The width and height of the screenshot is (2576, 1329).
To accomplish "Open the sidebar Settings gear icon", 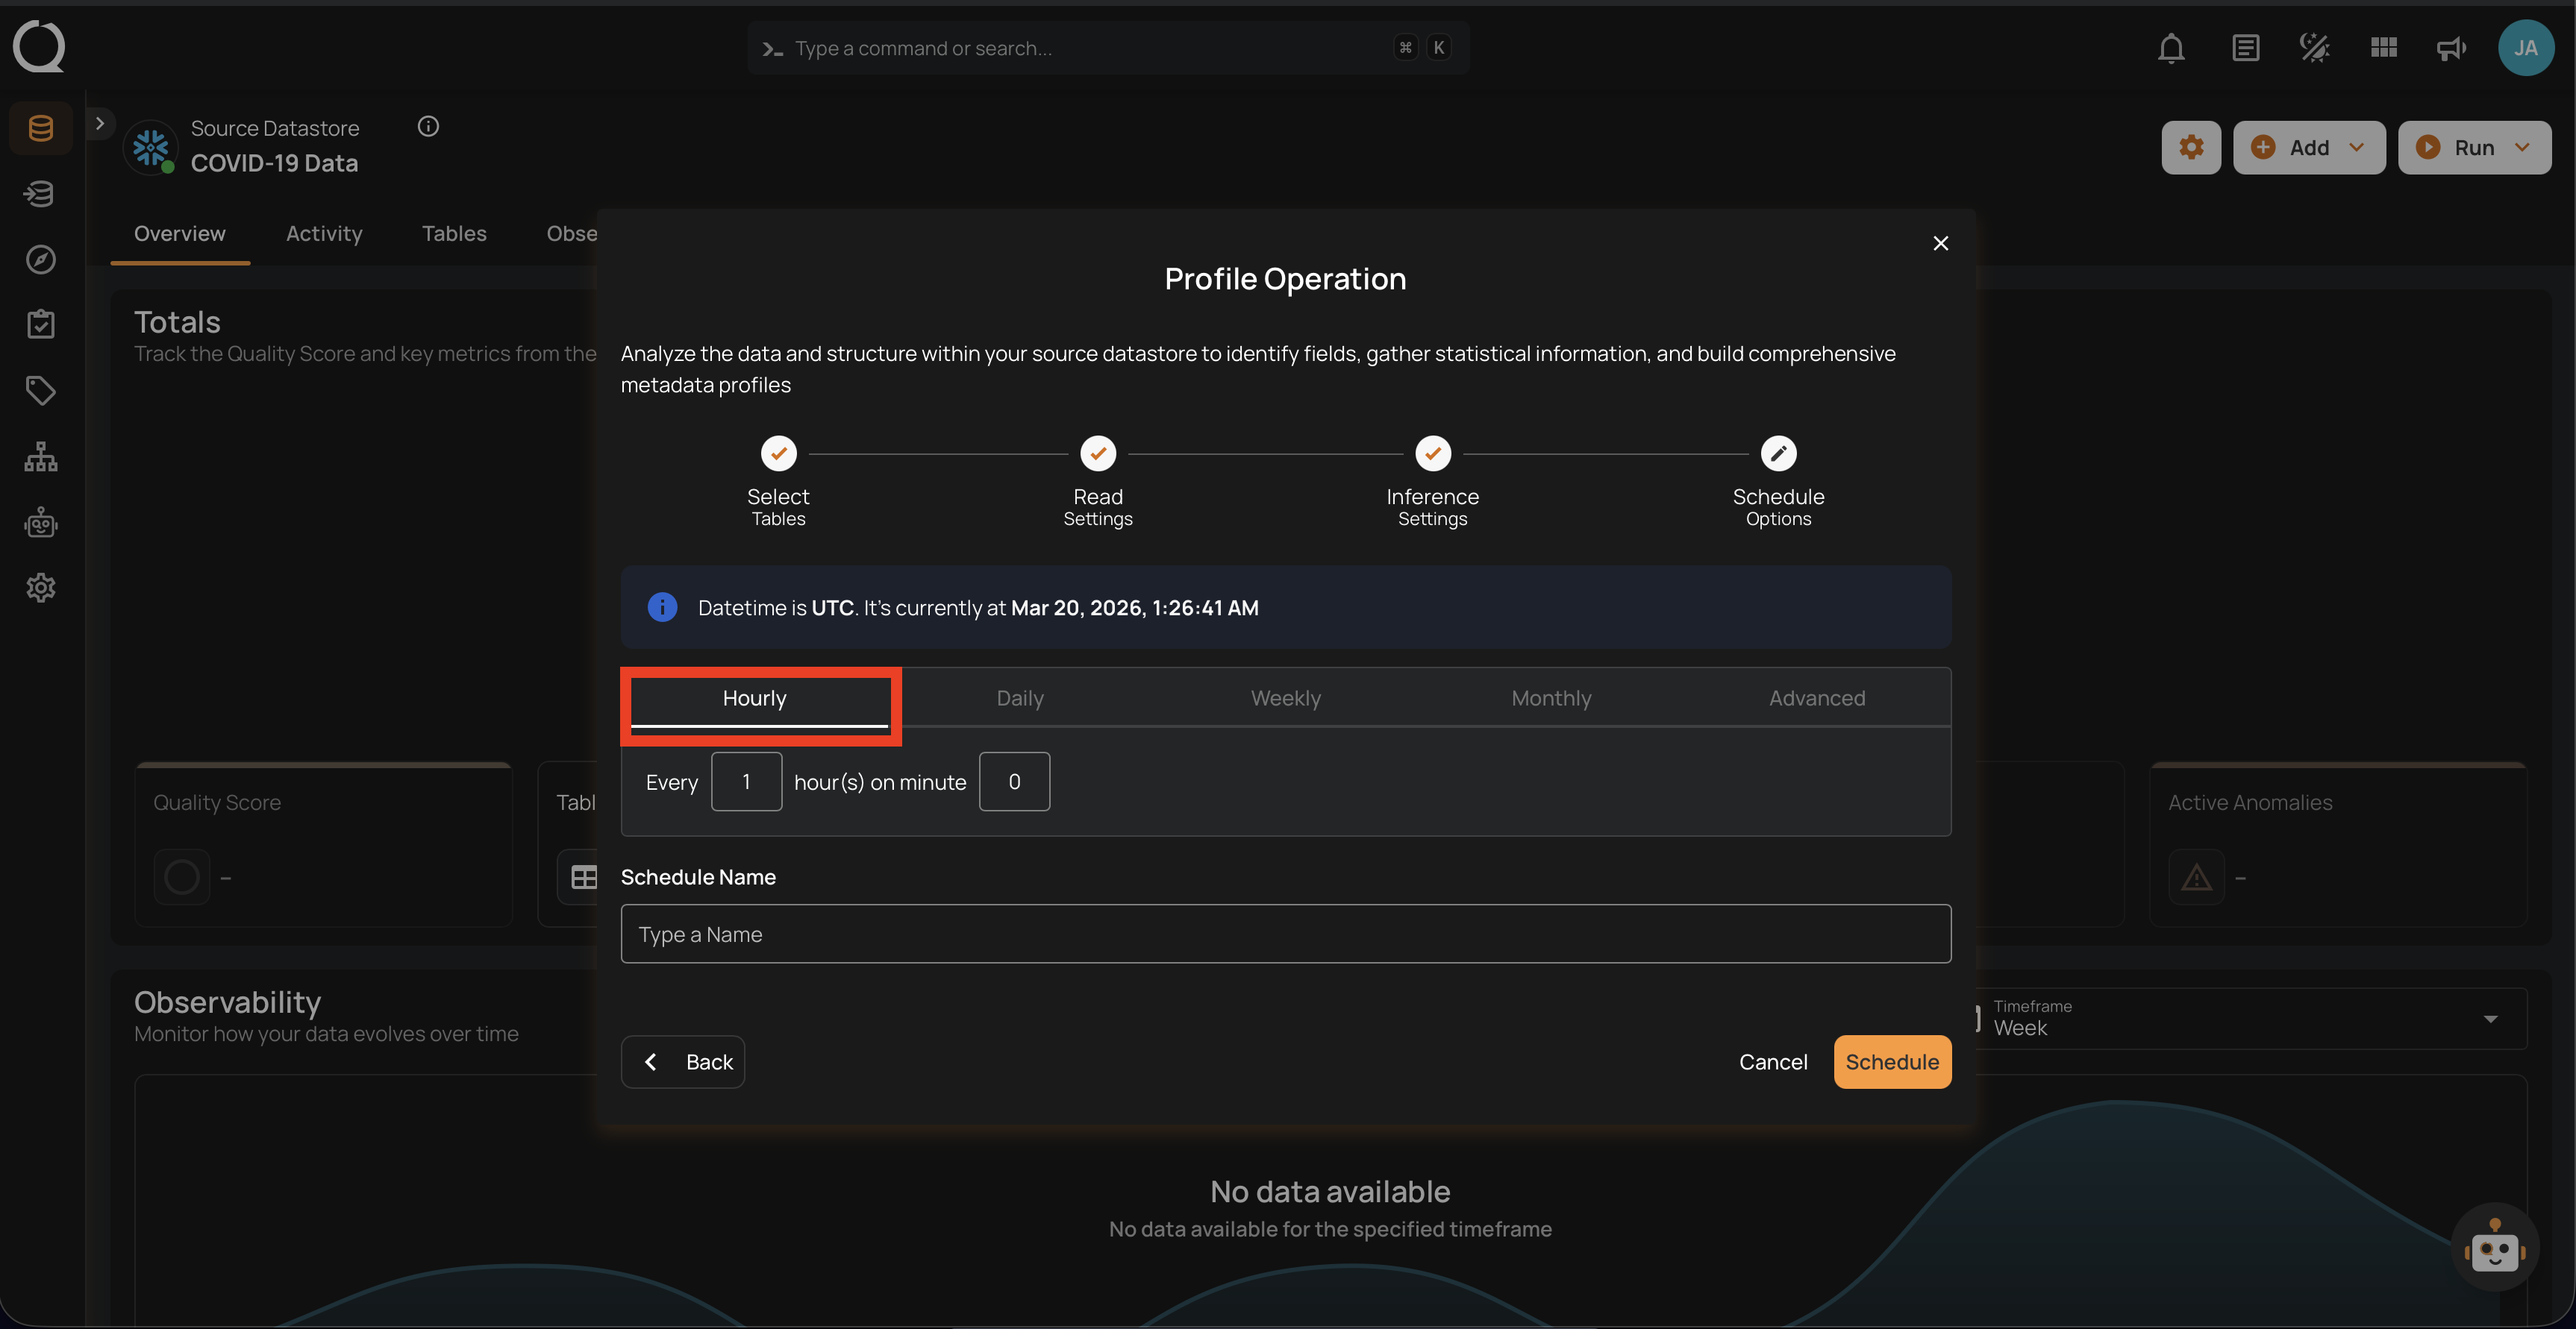I will [41, 586].
